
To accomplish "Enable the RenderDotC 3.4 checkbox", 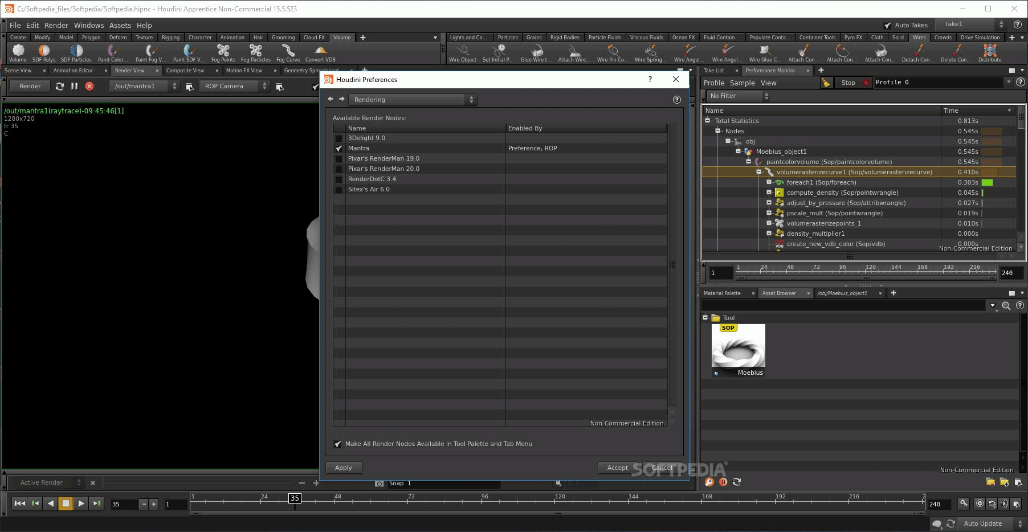I will [339, 179].
